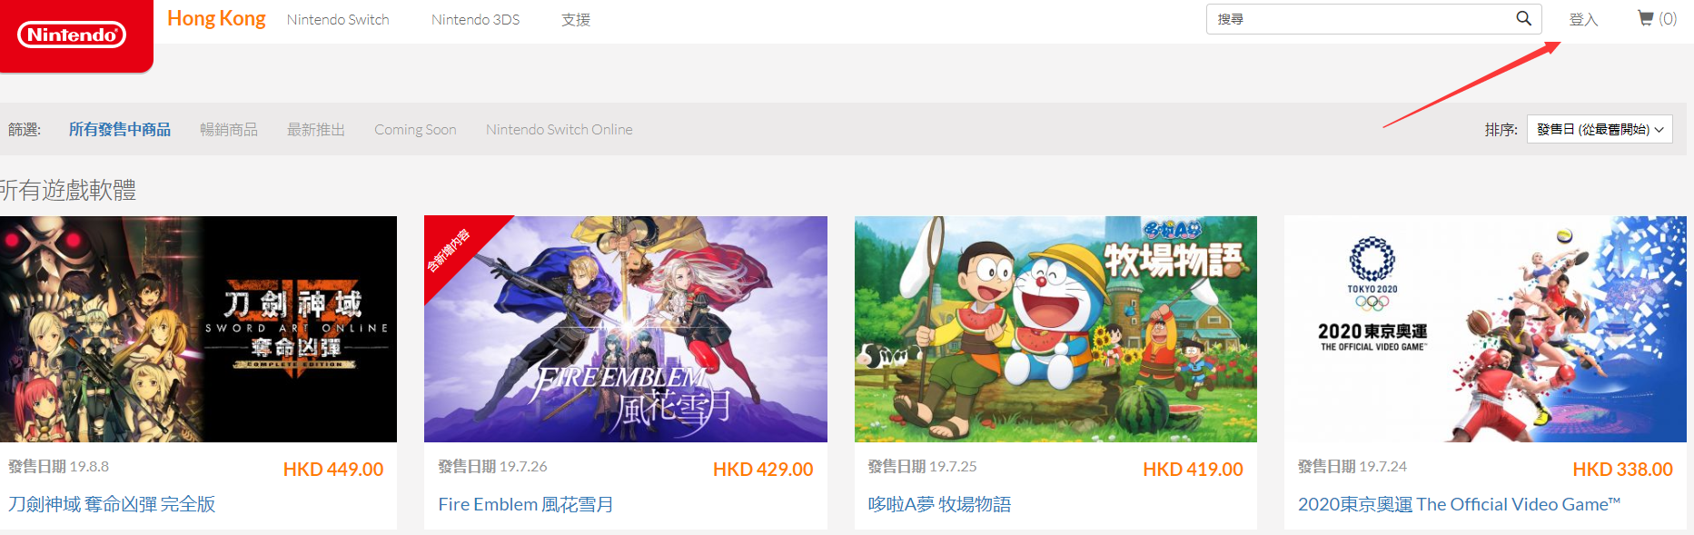Open the Nintendo 3DS menu
The height and width of the screenshot is (535, 1694).
tap(475, 19)
